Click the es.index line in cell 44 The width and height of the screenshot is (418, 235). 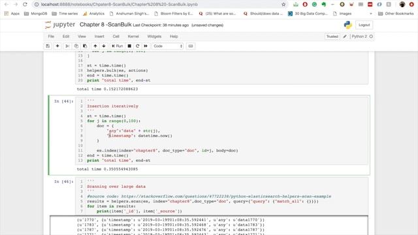point(167,151)
